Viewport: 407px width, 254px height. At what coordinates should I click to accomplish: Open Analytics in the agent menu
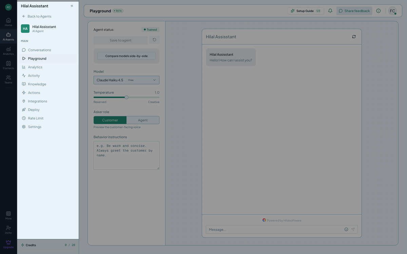[48, 67]
